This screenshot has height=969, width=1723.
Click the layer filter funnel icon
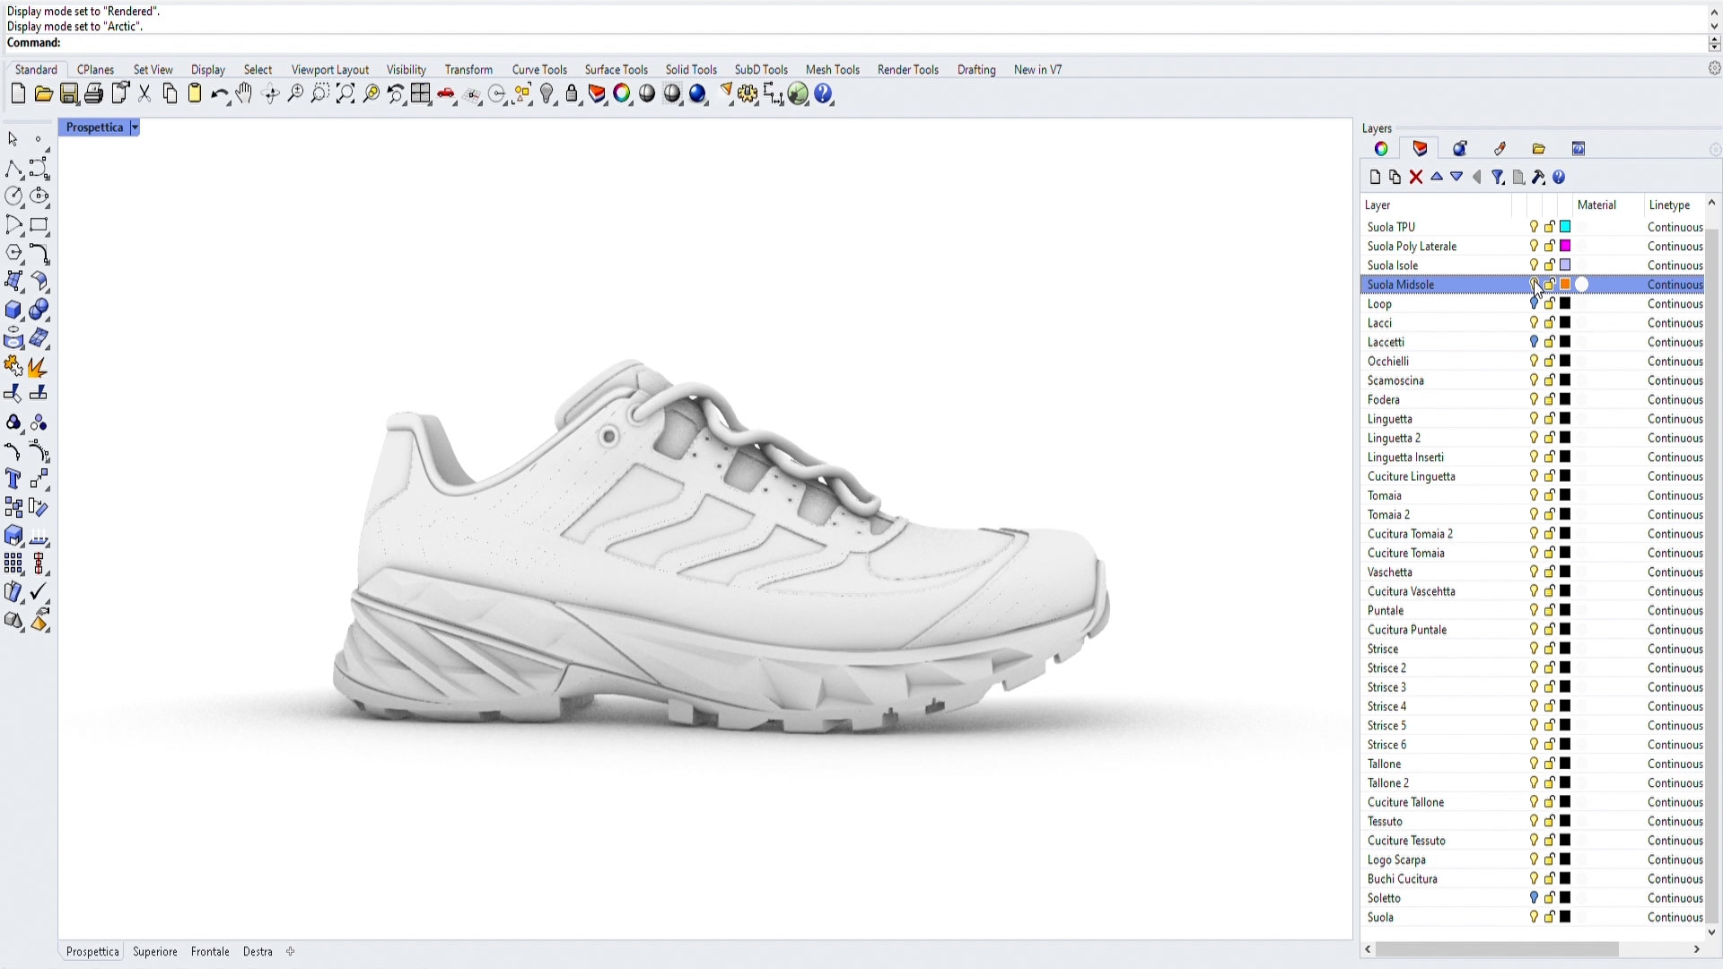[x=1498, y=178]
